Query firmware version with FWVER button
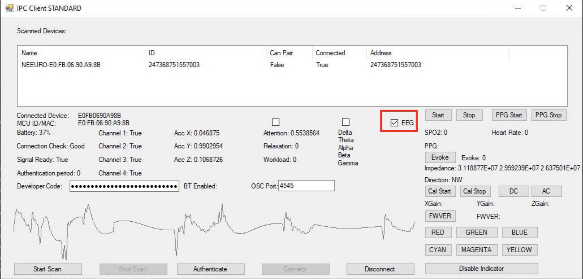The image size is (583, 279). click(x=440, y=216)
